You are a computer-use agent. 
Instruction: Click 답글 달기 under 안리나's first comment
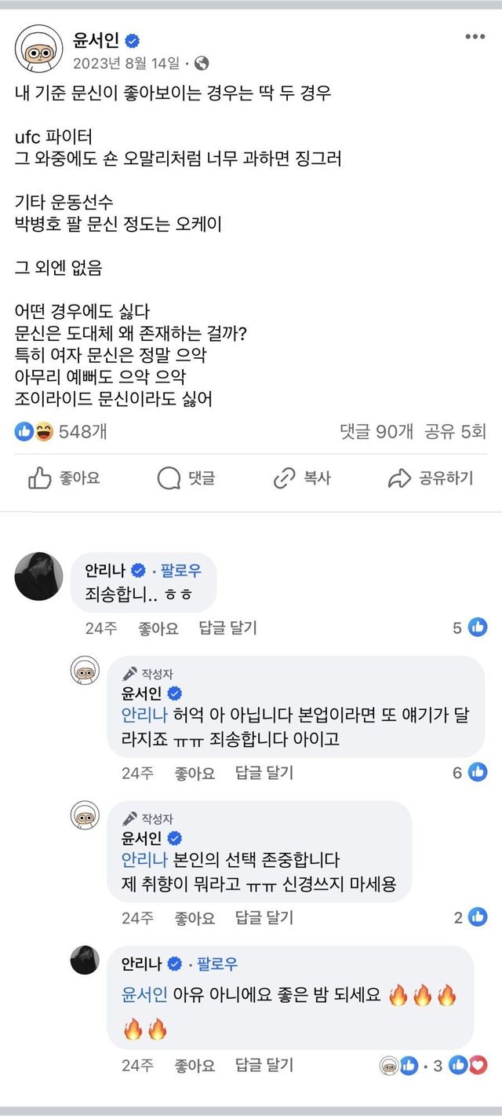(x=228, y=628)
